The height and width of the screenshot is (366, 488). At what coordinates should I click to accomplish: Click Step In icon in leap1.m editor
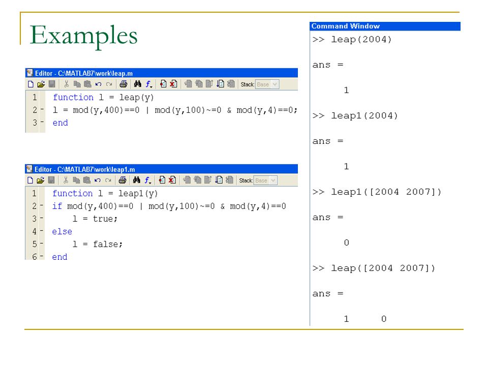197,180
